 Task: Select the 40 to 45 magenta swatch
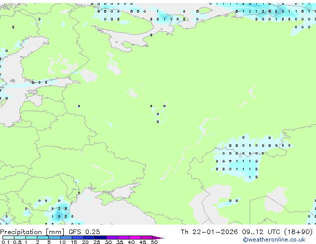tap(135, 238)
